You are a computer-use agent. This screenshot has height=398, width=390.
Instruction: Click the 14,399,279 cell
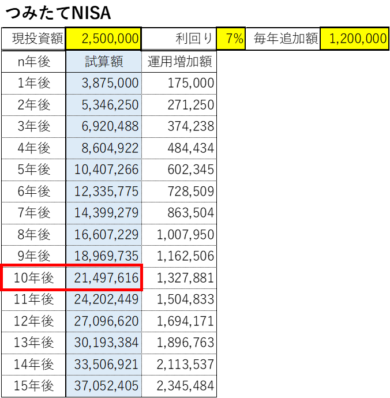104,213
